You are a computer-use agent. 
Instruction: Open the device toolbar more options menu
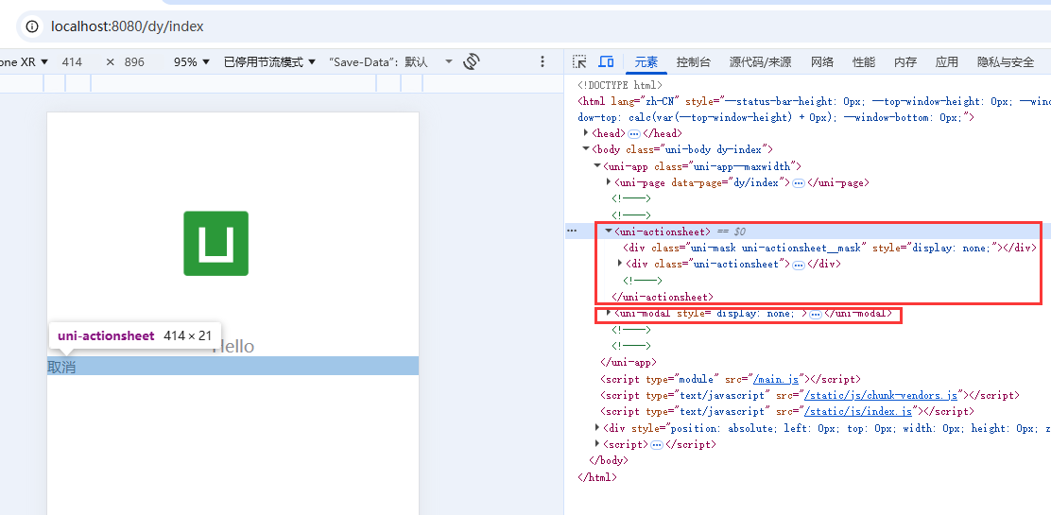(543, 61)
